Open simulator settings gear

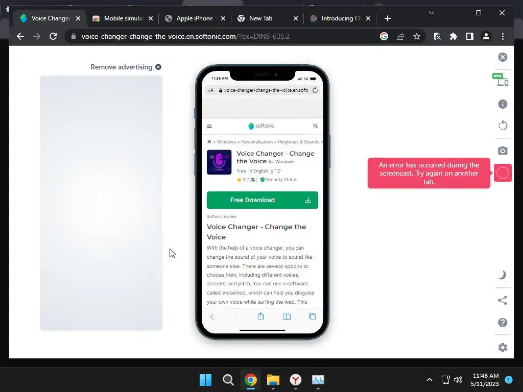pyautogui.click(x=503, y=347)
